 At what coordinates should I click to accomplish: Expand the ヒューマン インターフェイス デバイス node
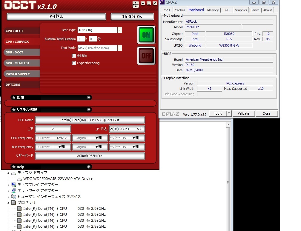point(8,197)
